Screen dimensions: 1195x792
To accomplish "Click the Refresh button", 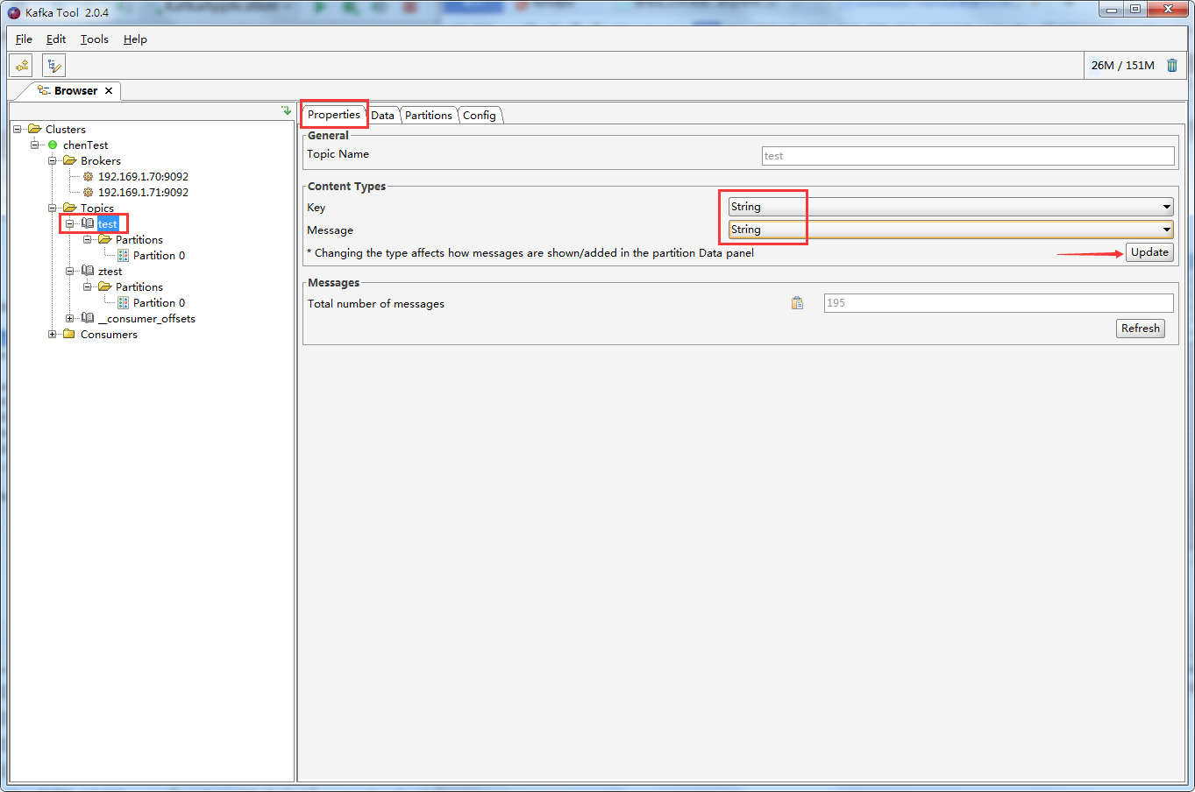I will coord(1141,329).
